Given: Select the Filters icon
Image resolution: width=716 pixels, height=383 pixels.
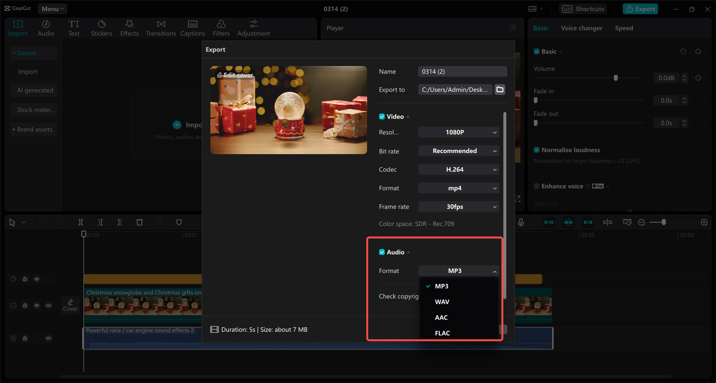Looking at the screenshot, I should (221, 28).
